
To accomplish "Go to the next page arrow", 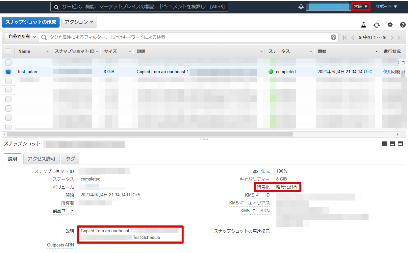I will point(392,37).
